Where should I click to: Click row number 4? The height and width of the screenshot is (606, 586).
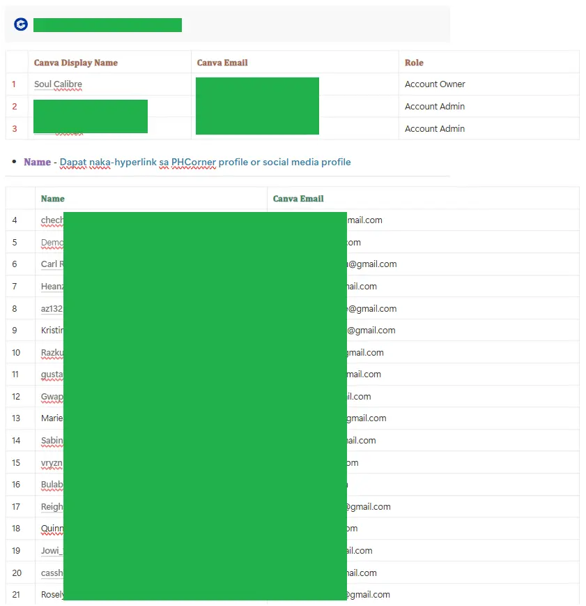(x=15, y=220)
